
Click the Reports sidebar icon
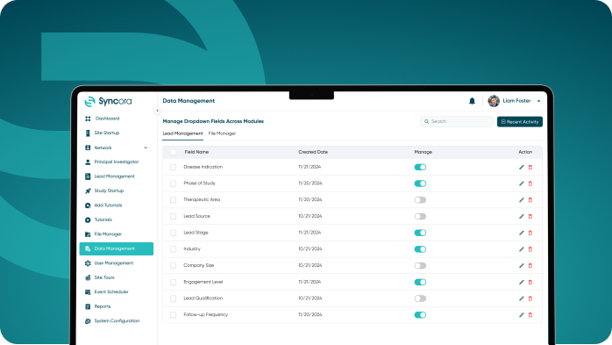click(88, 306)
